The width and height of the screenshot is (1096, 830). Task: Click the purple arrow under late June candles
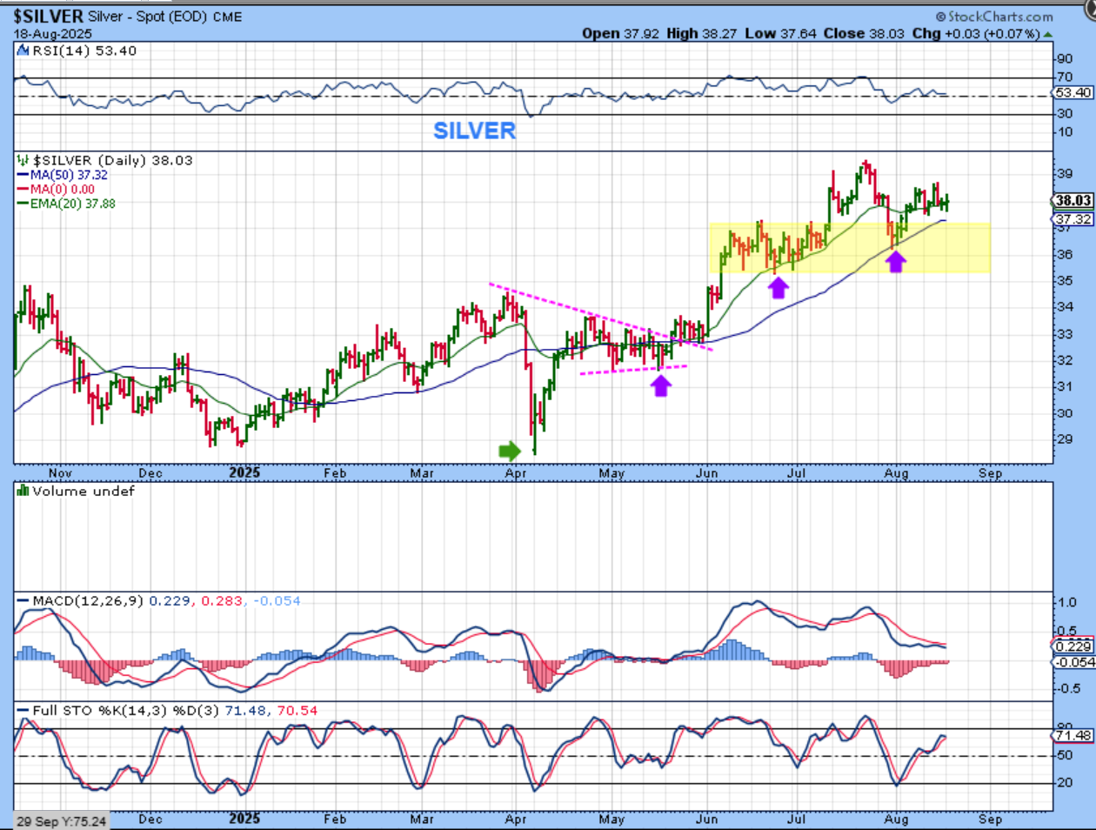(778, 287)
